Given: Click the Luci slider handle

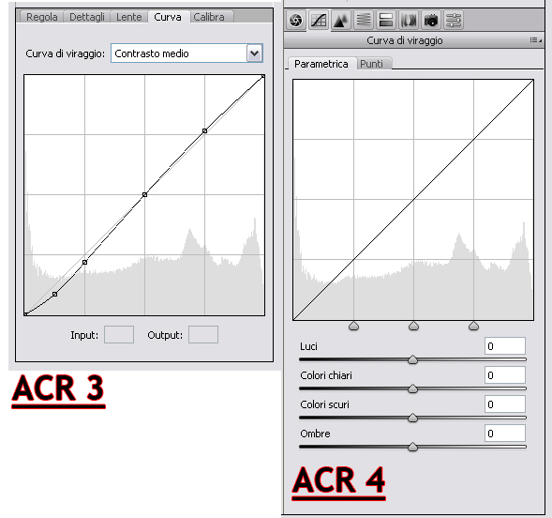Looking at the screenshot, I should 412,359.
